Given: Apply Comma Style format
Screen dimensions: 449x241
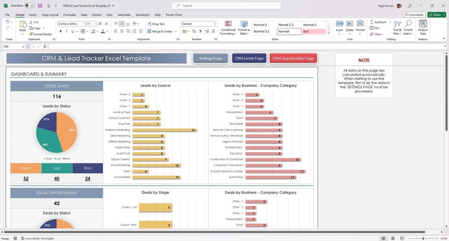Looking at the screenshot, I should click(x=200, y=31).
